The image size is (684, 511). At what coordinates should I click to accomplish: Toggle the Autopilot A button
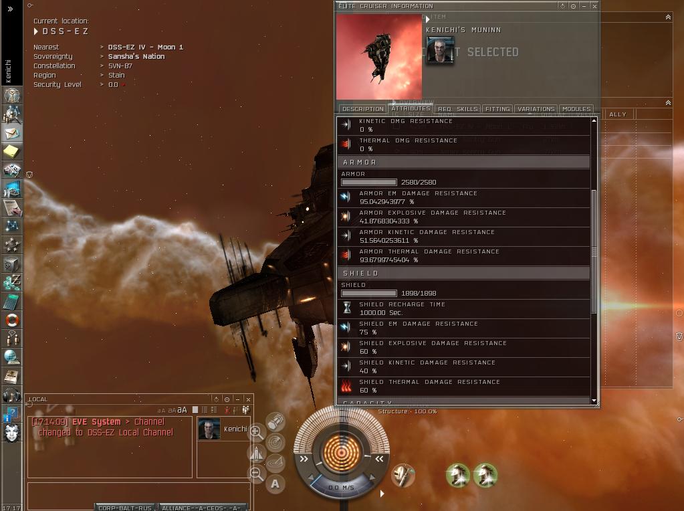coord(275,484)
